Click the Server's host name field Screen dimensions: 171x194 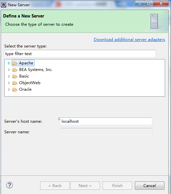coord(106,121)
